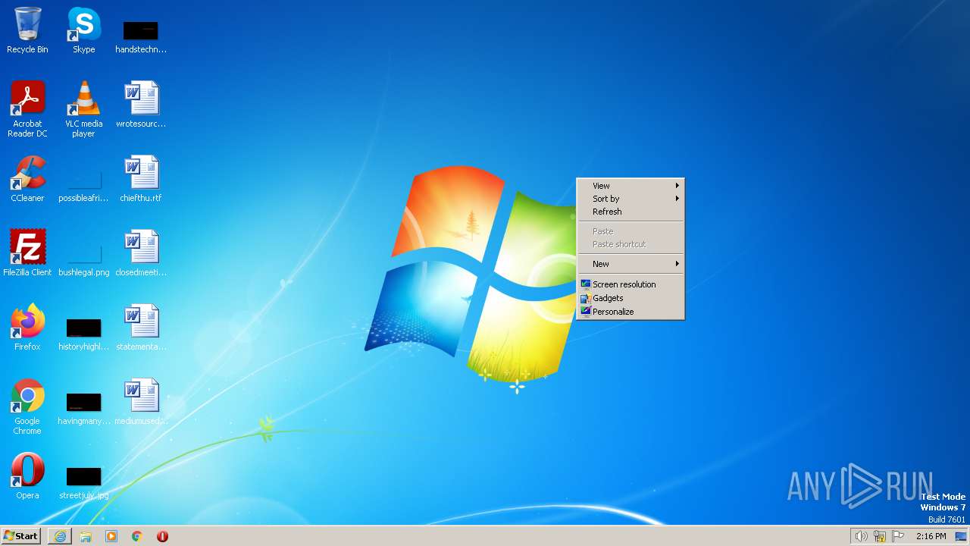The image size is (970, 546).
Task: Click the volume speaker tray icon
Action: tap(861, 536)
